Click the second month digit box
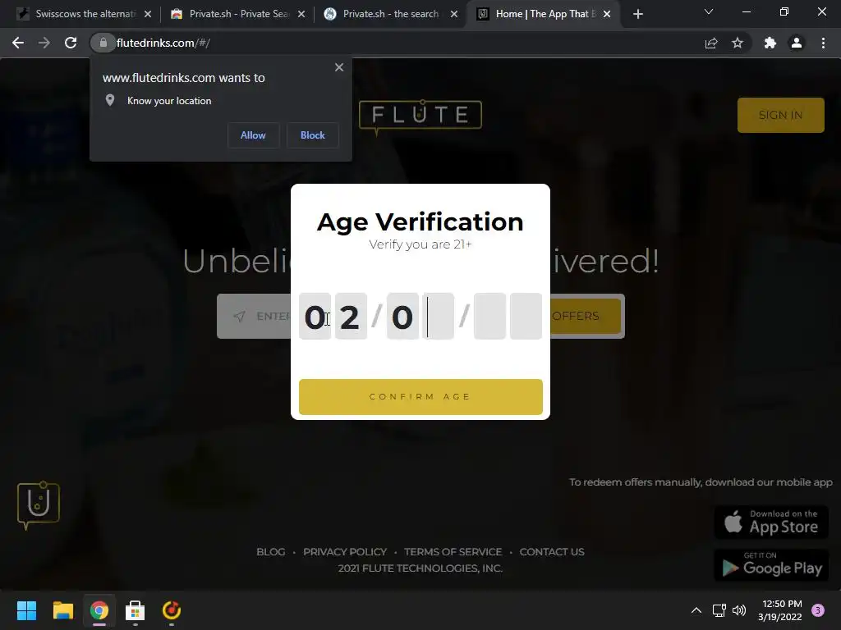This screenshot has height=630, width=841. tap(351, 316)
